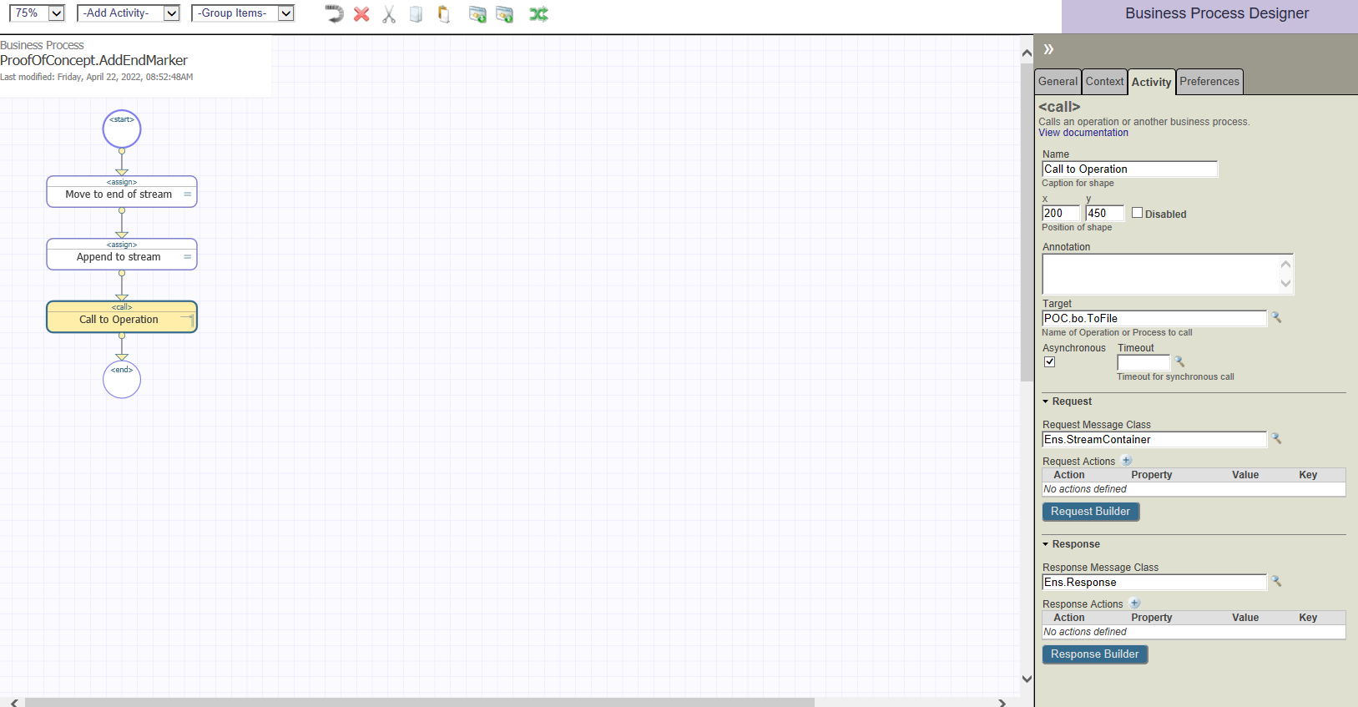Click the clipboard Paste icon
The height and width of the screenshot is (707, 1358).
[444, 14]
